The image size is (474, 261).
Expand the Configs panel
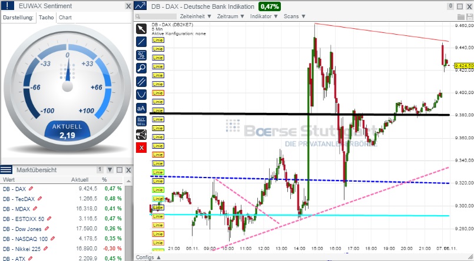(x=148, y=257)
